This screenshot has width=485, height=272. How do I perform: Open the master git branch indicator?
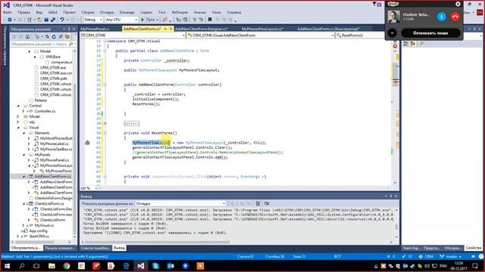(450, 257)
